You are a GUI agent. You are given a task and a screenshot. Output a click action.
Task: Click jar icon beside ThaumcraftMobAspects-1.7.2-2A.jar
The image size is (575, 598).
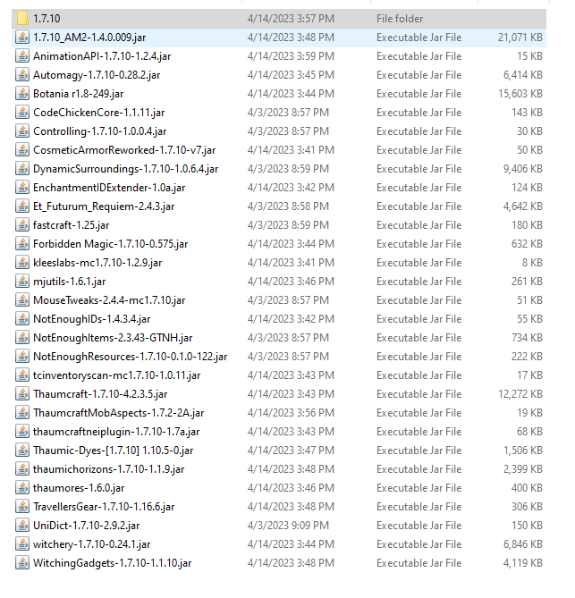tap(22, 413)
